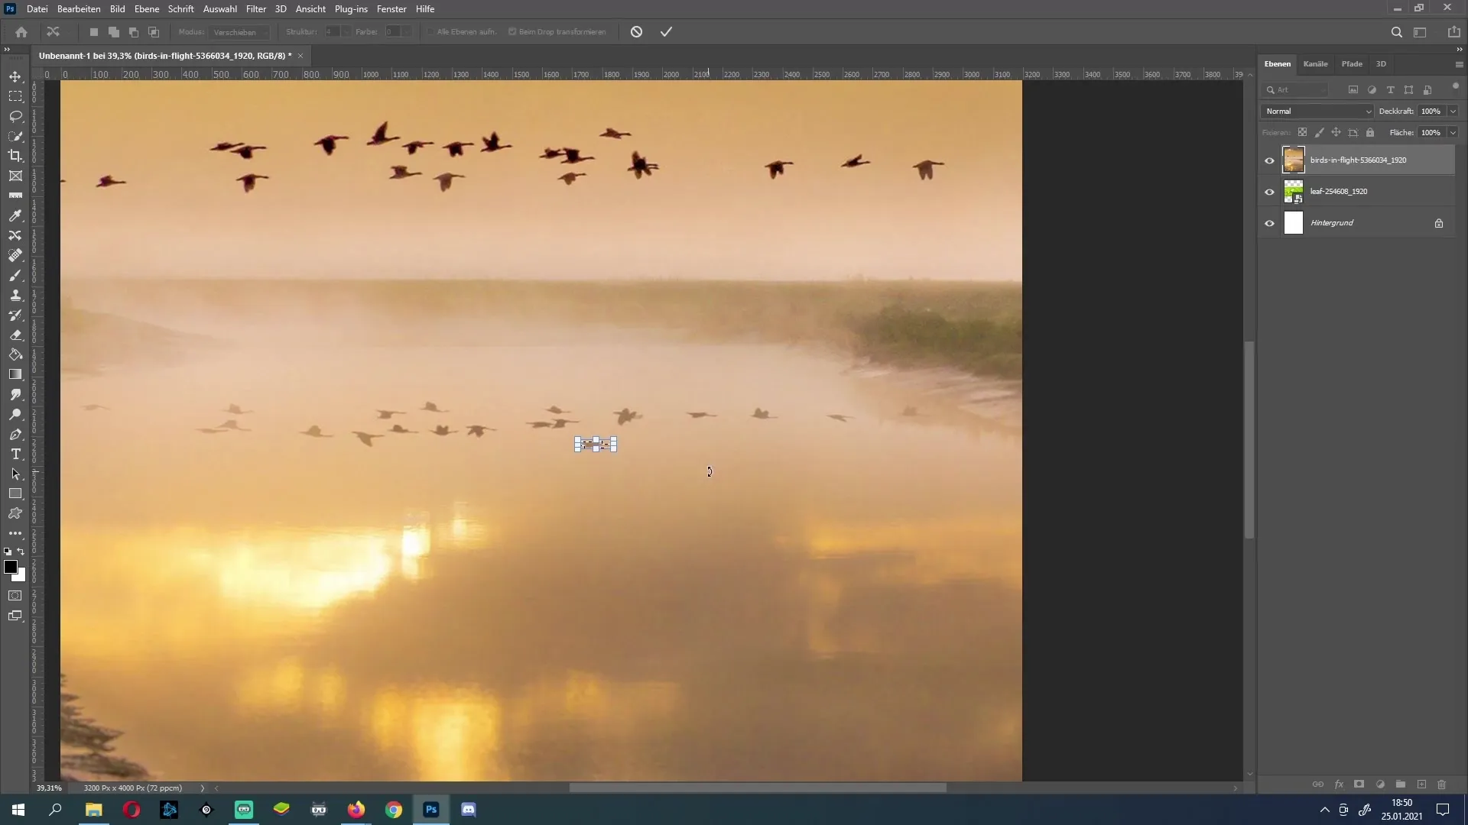This screenshot has height=825, width=1468.
Task: Click the background color swatch
Action: (21, 577)
